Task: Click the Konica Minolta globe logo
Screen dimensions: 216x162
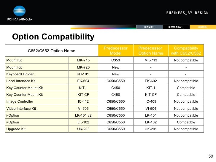Action: pos(19,11)
